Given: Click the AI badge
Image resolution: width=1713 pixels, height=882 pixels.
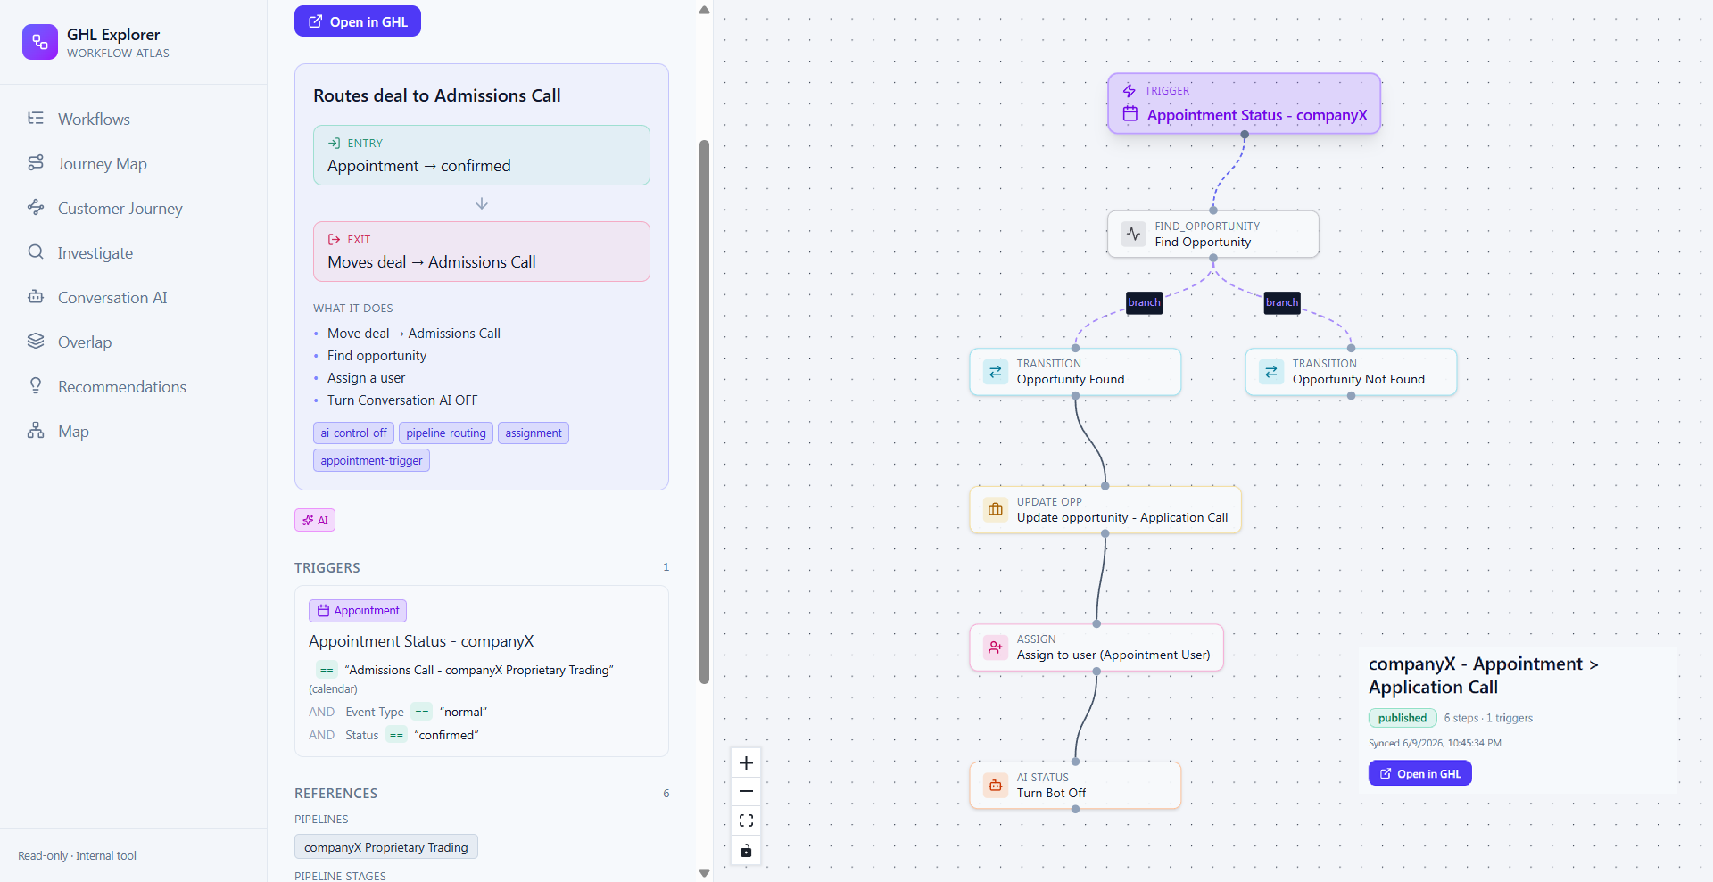Looking at the screenshot, I should tap(315, 520).
